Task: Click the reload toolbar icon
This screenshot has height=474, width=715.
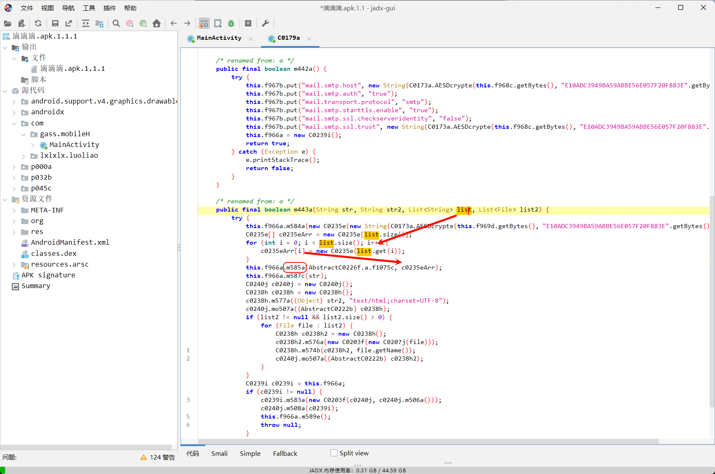Action: (38, 24)
